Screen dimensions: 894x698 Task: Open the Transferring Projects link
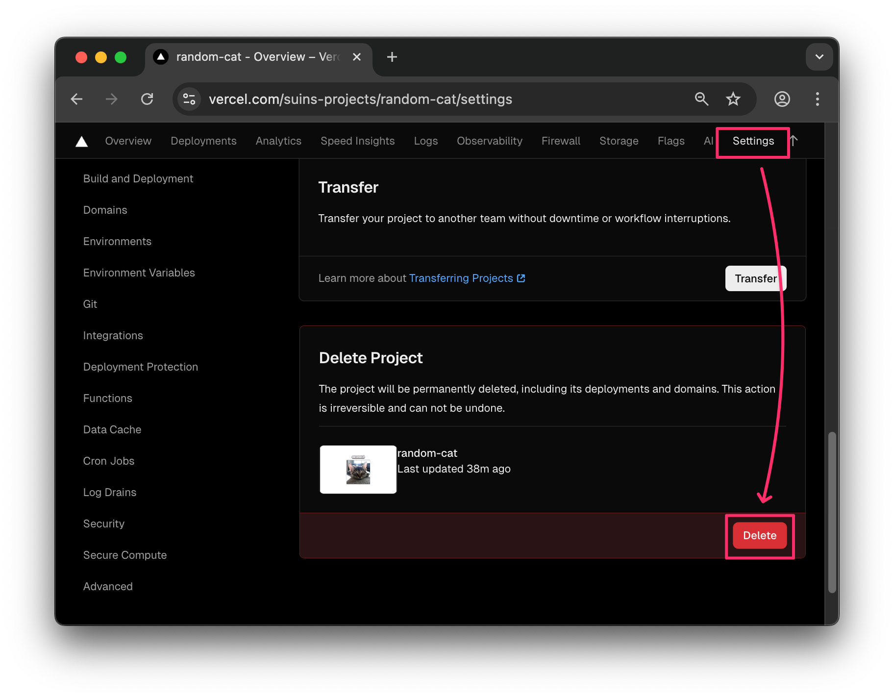point(460,278)
